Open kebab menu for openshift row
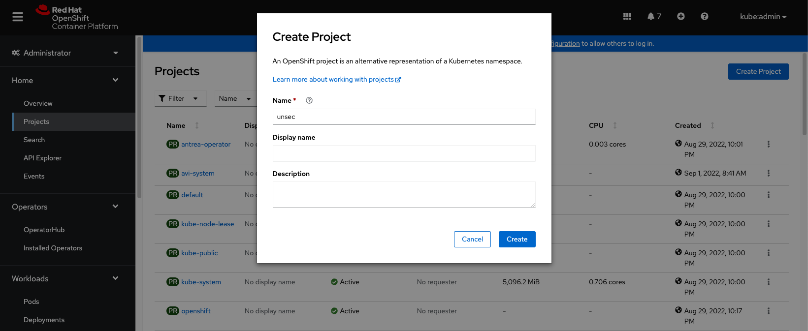The image size is (808, 331). point(768,311)
